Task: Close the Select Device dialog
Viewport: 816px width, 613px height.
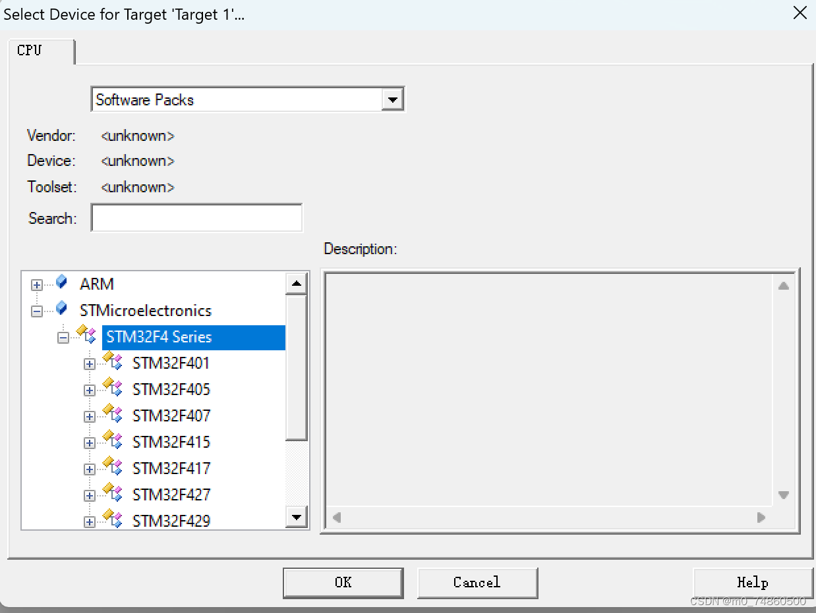Action: pos(800,13)
